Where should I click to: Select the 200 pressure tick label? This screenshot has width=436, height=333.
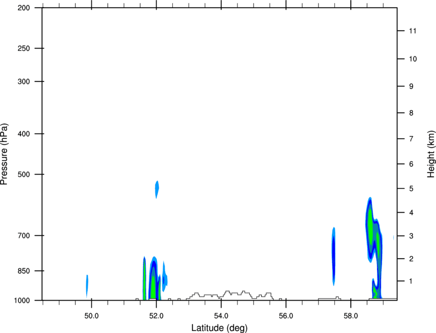pyautogui.click(x=24, y=8)
